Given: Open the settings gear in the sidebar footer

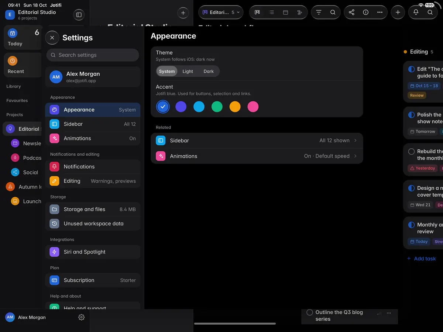Looking at the screenshot, I should tap(82, 317).
